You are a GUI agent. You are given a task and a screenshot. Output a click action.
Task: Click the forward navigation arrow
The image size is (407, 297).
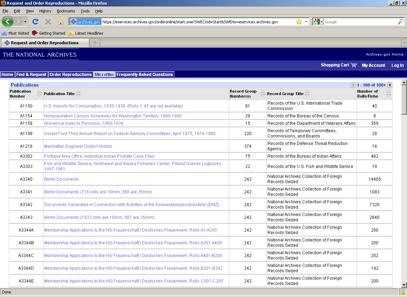(x=18, y=22)
